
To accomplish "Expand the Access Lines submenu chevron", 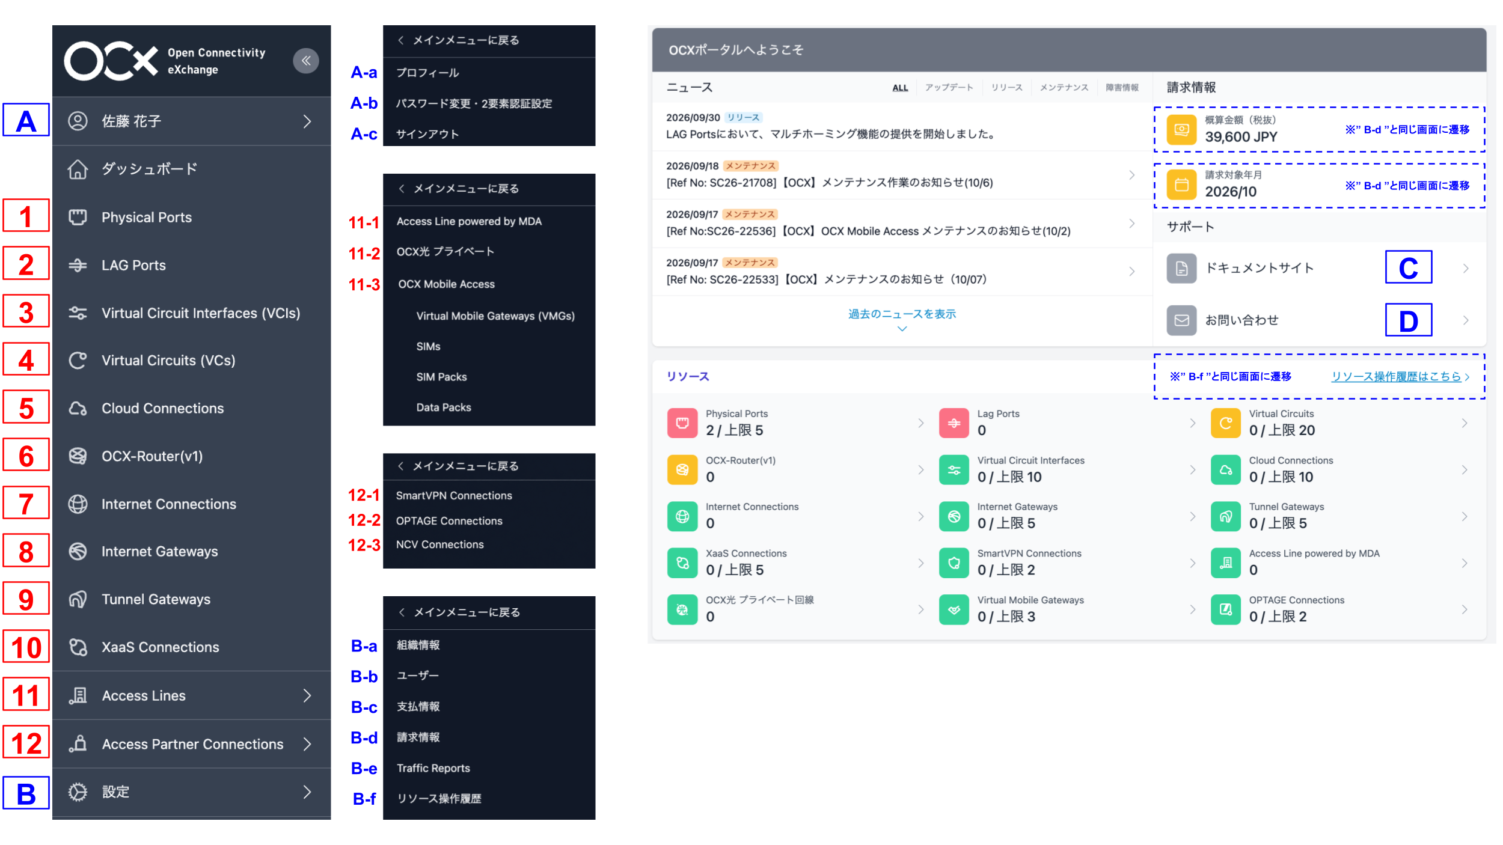I will tap(307, 695).
